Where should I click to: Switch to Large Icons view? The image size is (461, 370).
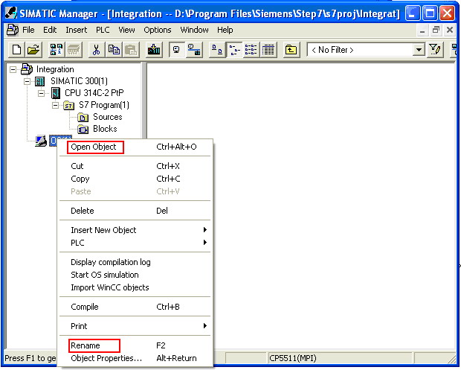click(x=217, y=49)
